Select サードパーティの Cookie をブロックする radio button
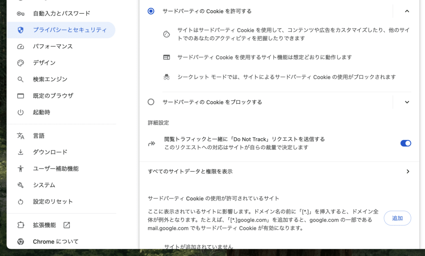This screenshot has height=256, width=425. pos(151,102)
